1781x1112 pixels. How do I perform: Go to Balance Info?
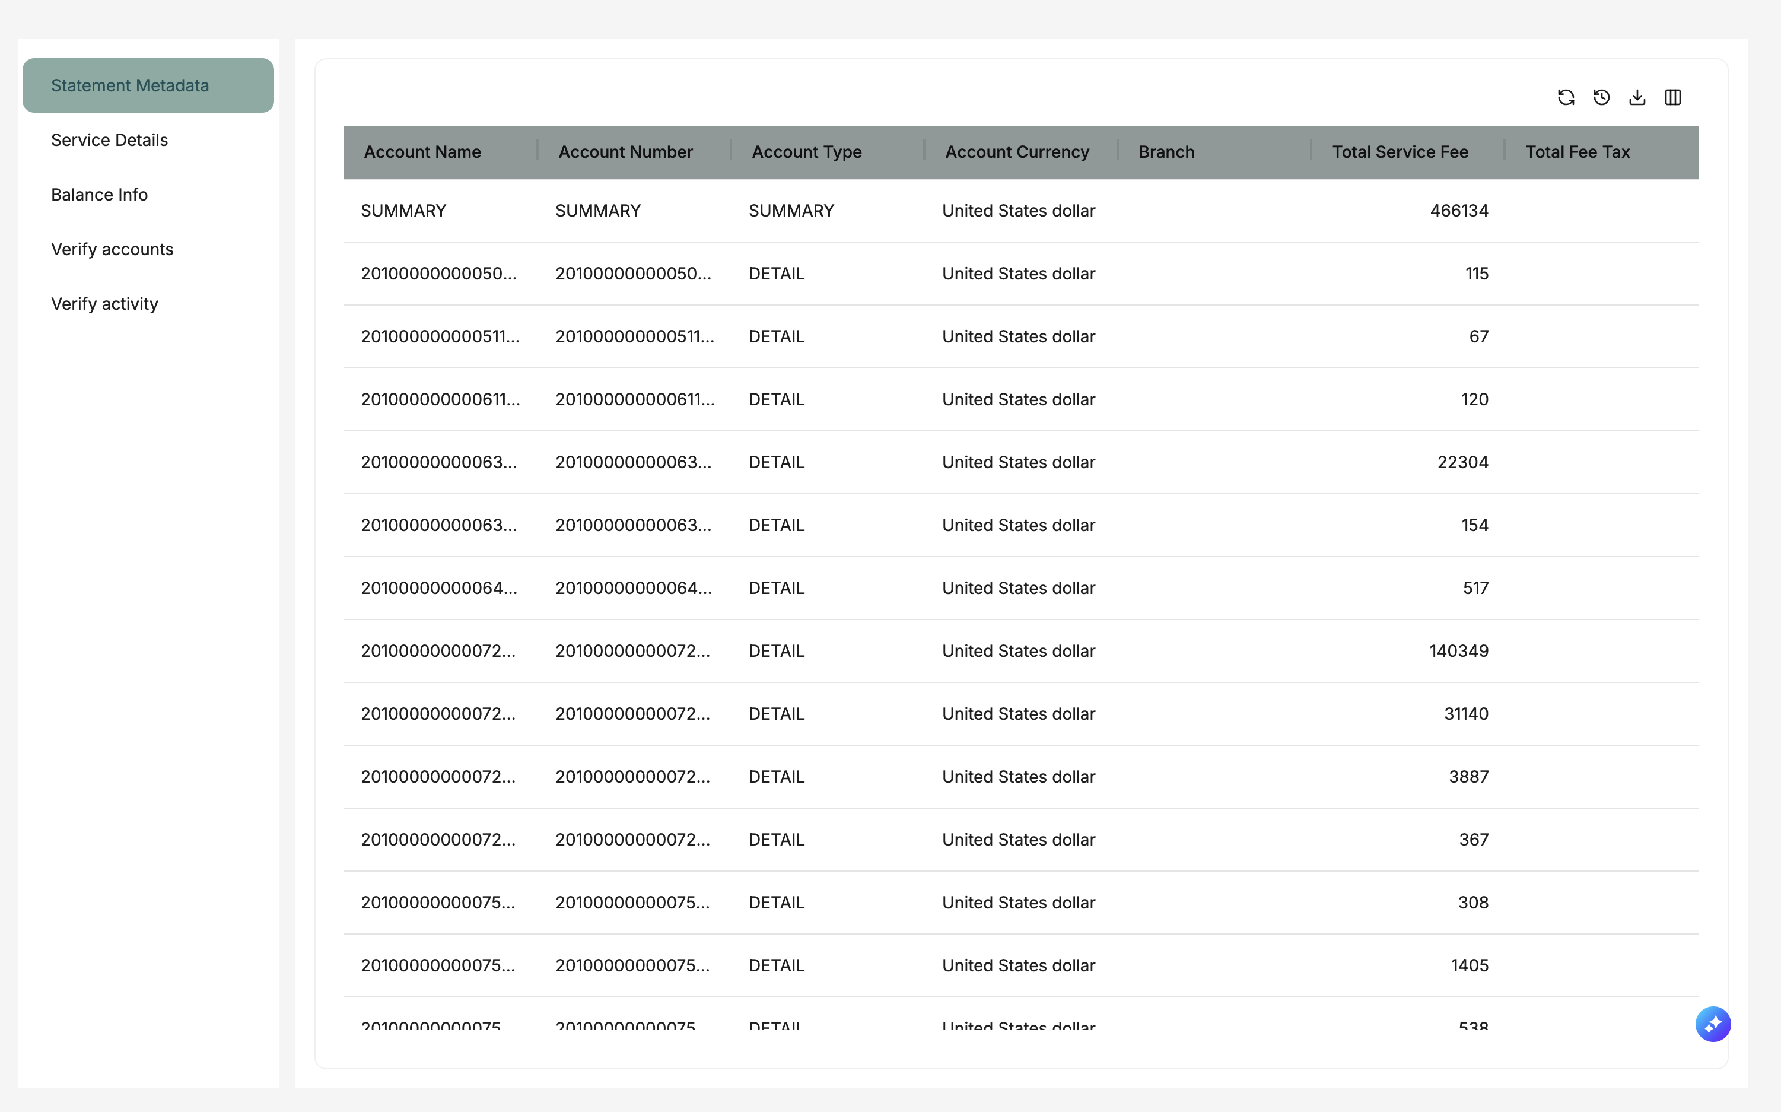click(x=99, y=194)
